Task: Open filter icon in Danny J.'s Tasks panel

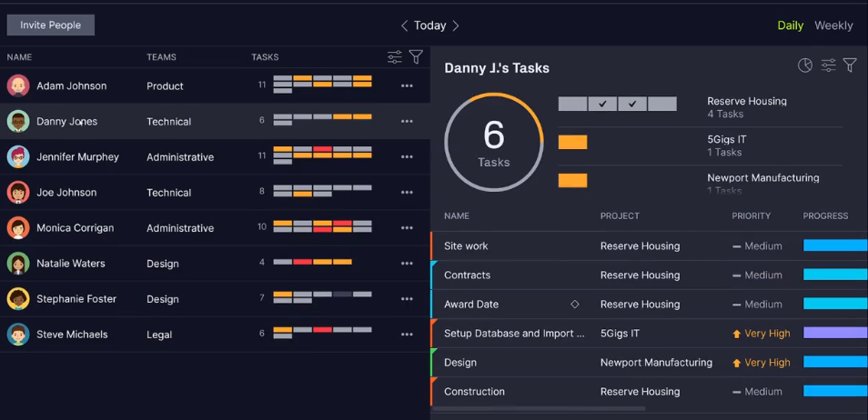Action: click(850, 65)
